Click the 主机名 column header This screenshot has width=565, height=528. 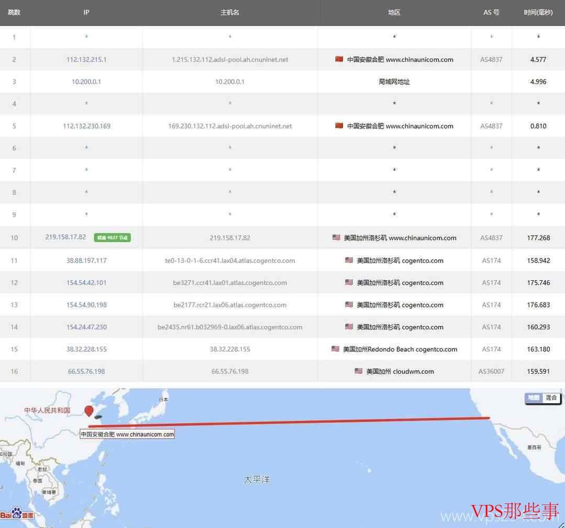pos(230,12)
